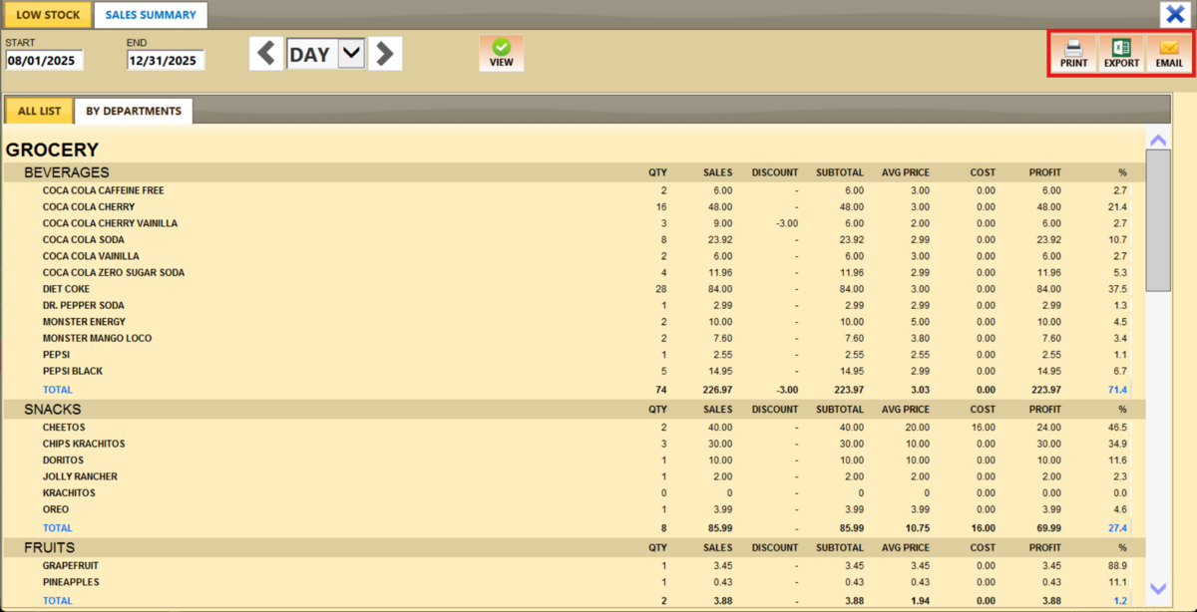The image size is (1197, 612).
Task: Go to the previous day with left arrow
Action: pyautogui.click(x=265, y=54)
